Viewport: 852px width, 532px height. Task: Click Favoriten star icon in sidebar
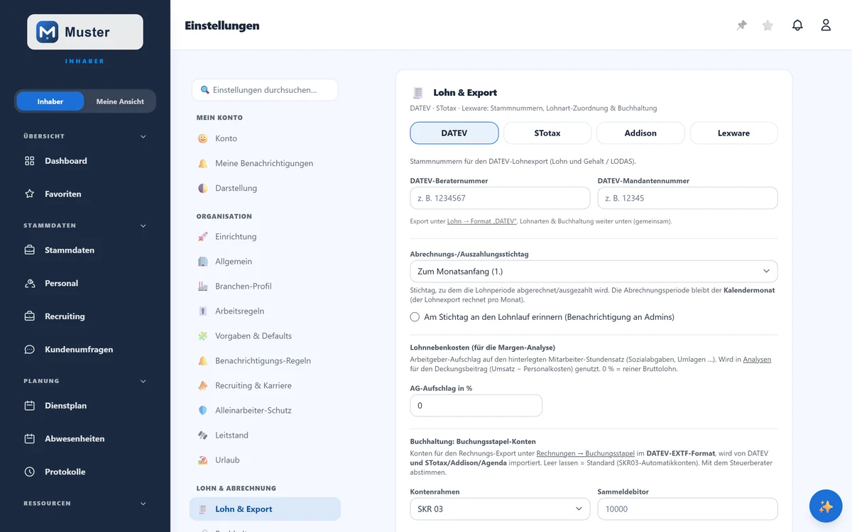point(30,194)
